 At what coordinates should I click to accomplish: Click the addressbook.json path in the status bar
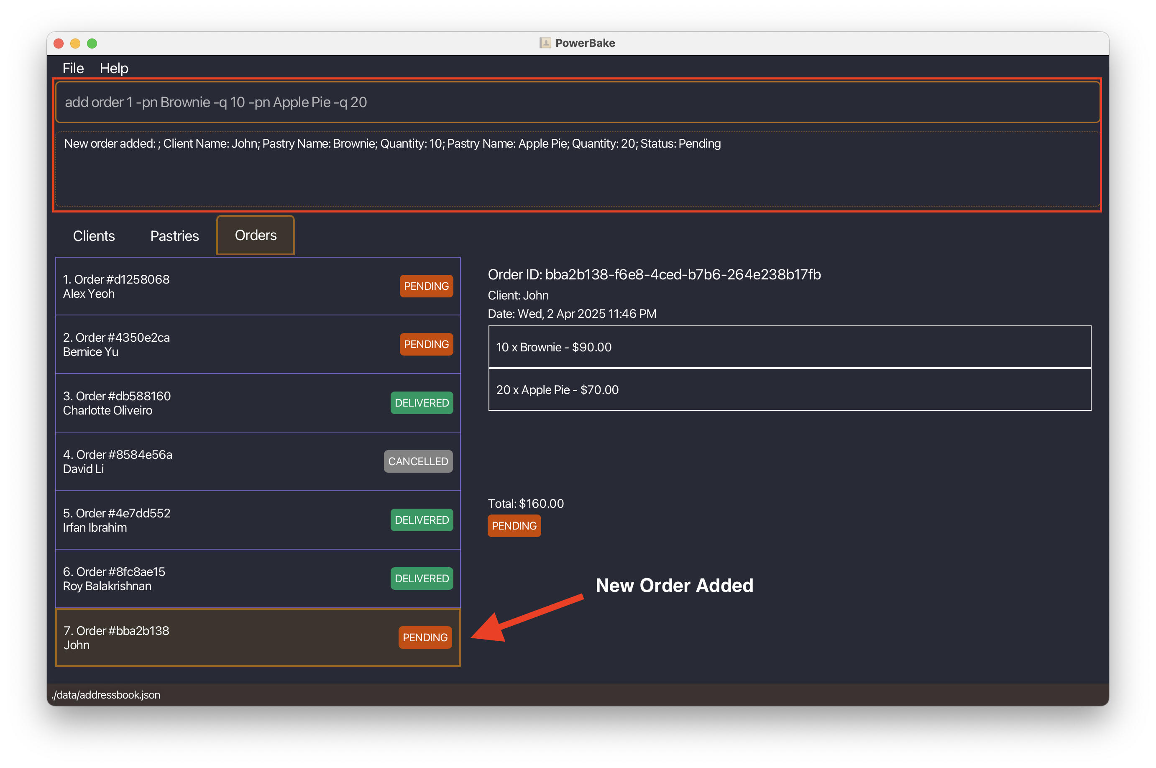click(106, 694)
